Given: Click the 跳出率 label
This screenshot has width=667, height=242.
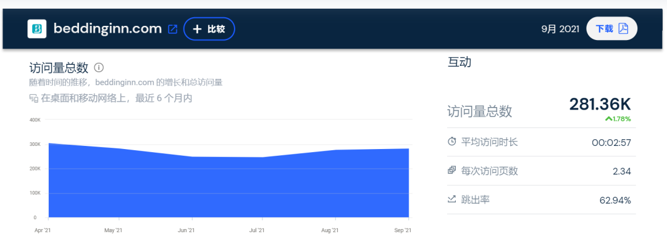Looking at the screenshot, I should click(475, 199).
